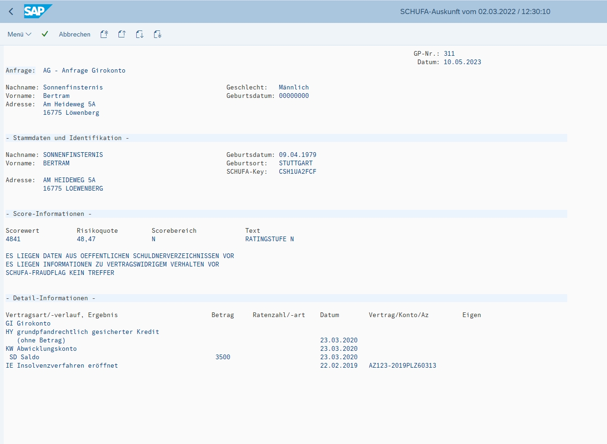Click the 'Scorewert' column label
Image resolution: width=607 pixels, height=444 pixels.
pos(22,230)
